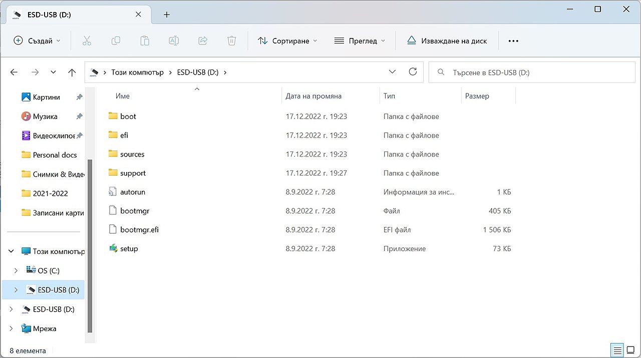Switch to large thumbnails view icon

[x=630, y=350]
